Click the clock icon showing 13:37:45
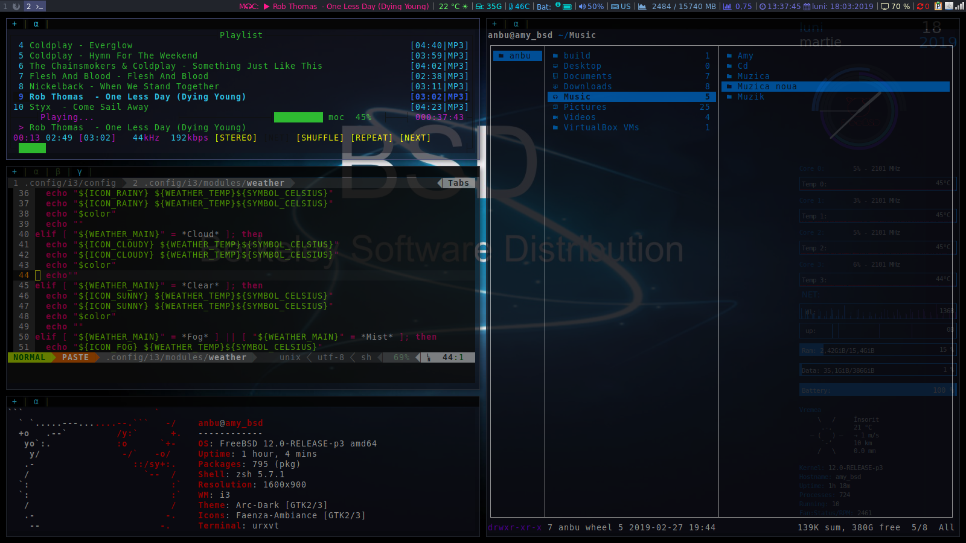 (x=763, y=7)
